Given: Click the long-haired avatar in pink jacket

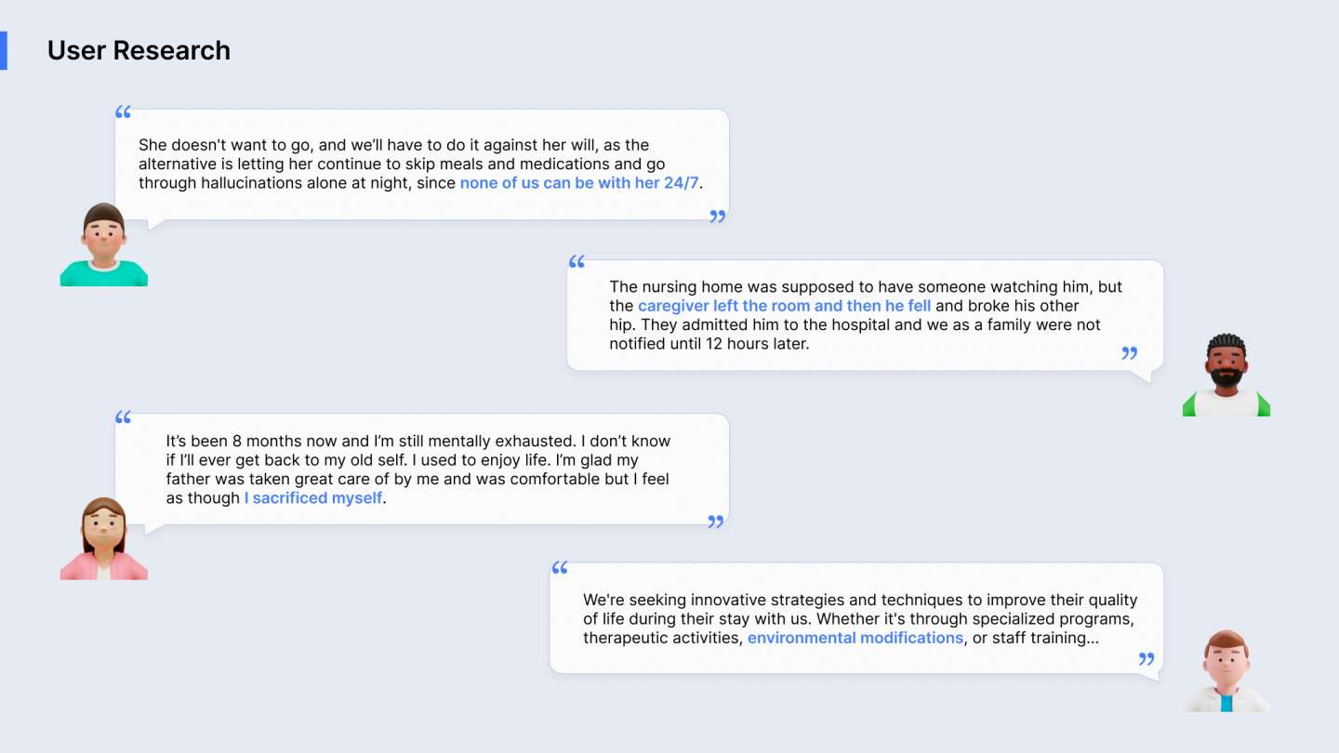Looking at the screenshot, I should point(103,539).
